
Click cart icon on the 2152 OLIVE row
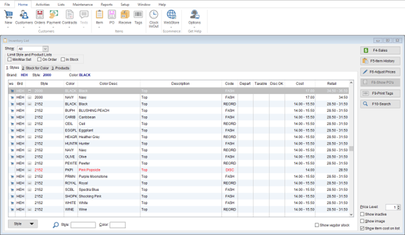[12, 157]
